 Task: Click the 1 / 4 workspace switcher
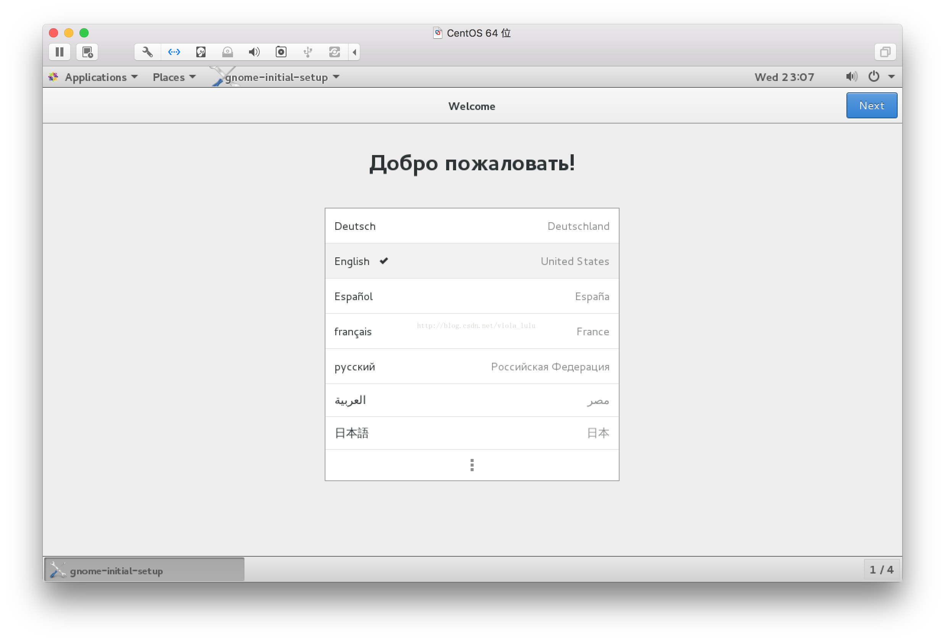(881, 570)
